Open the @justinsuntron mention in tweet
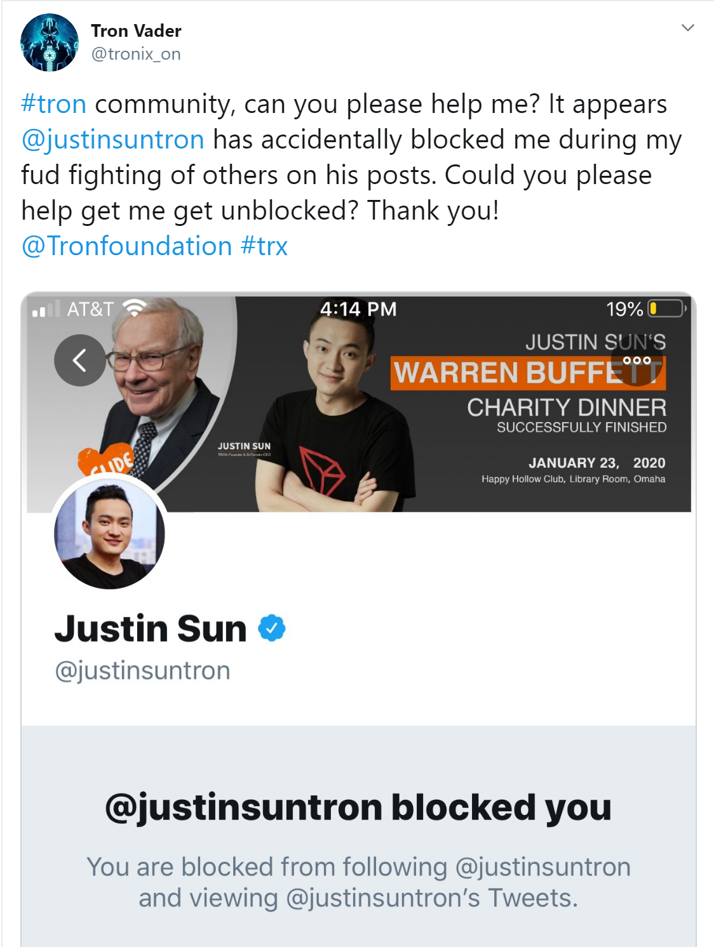714x947 pixels. point(112,140)
